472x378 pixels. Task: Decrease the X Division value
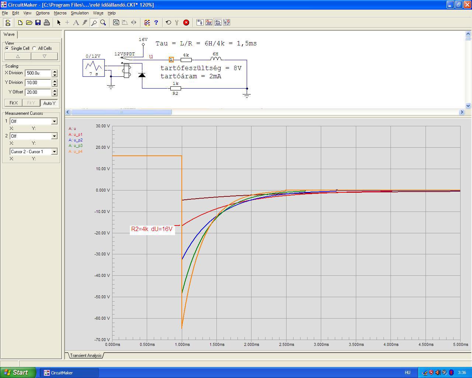pyautogui.click(x=55, y=75)
